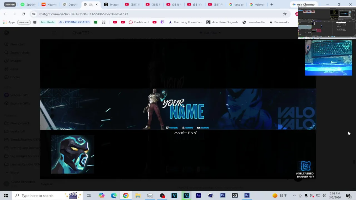Switch to the SoundCloud Hear tab
Image resolution: width=356 pixels, height=200 pixels.
[x=49, y=4]
